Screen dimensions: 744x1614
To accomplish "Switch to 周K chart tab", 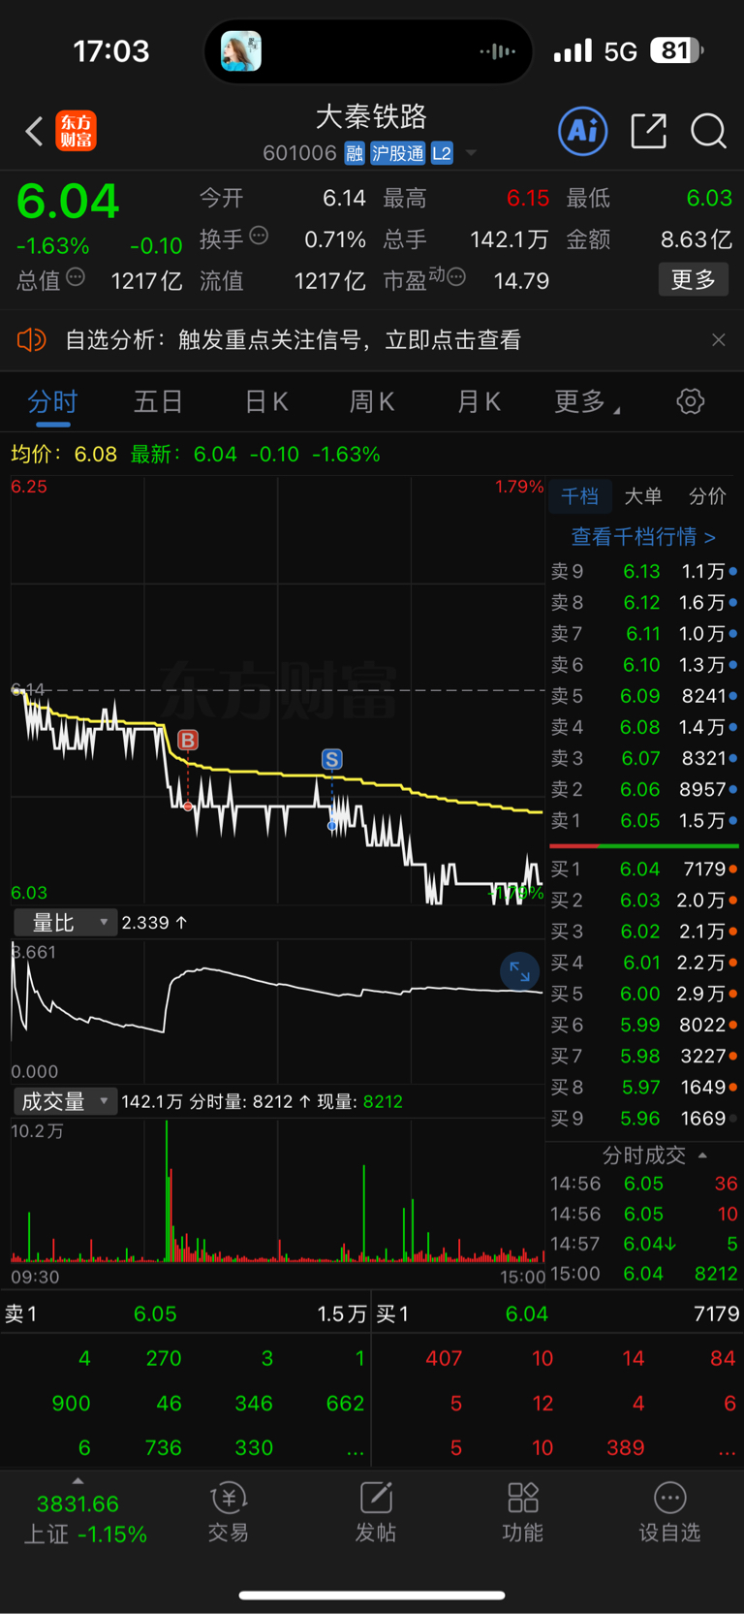I will [x=372, y=401].
